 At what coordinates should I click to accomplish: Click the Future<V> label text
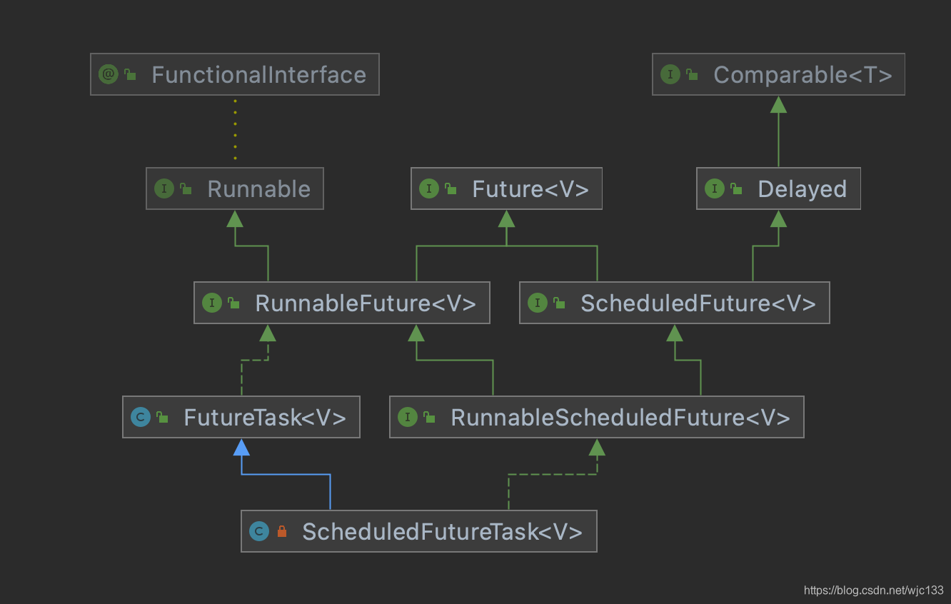(530, 189)
